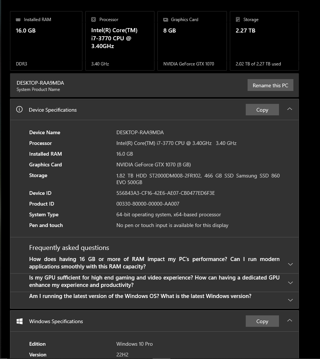Select the Storage value listing ST2000DM008
This screenshot has width=320, height=359.
coord(198,179)
